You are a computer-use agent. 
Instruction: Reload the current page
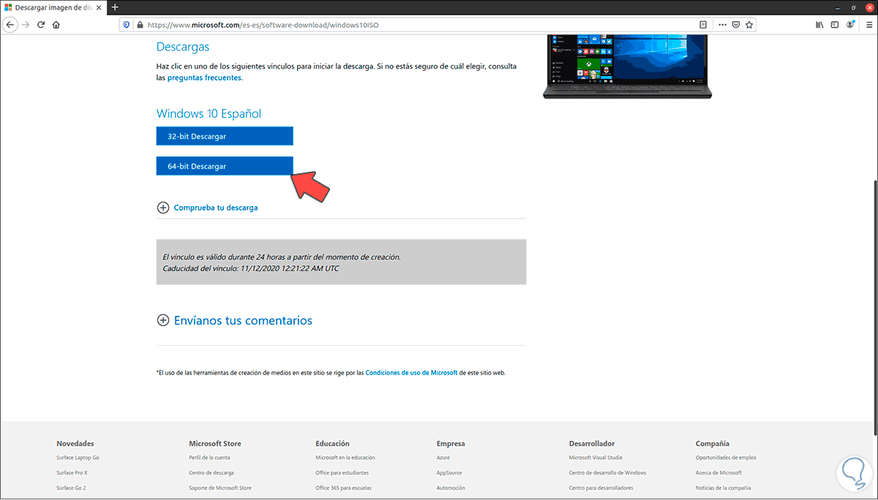[x=41, y=24]
